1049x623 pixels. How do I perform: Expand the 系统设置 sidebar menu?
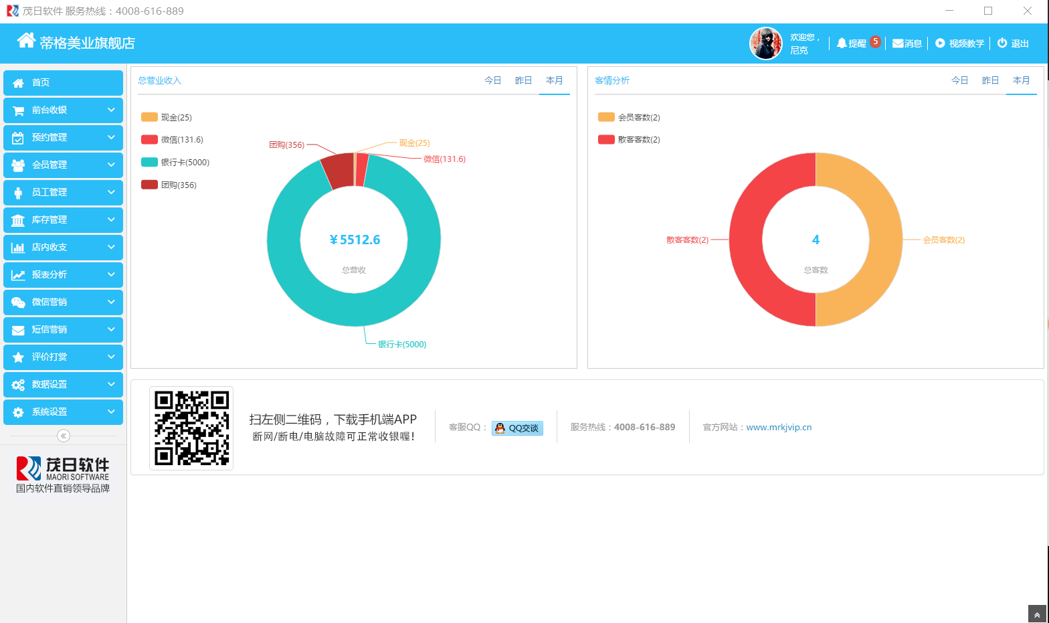[63, 412]
